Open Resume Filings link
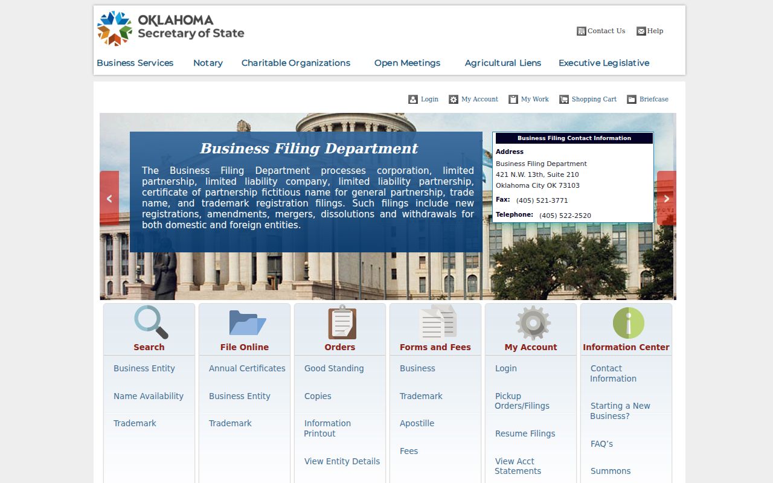Image resolution: width=773 pixels, height=483 pixels. [x=525, y=433]
